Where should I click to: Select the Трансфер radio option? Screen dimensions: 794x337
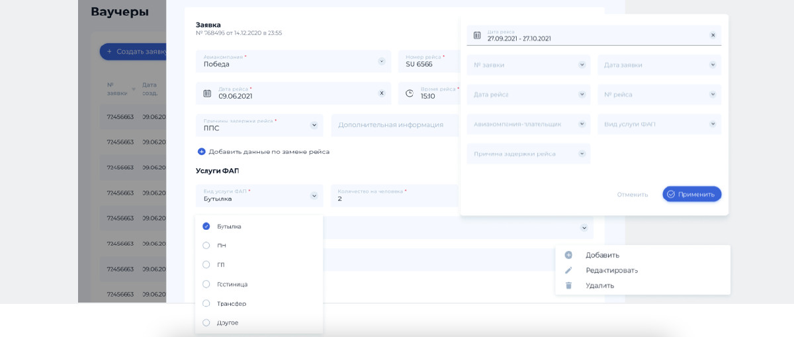tap(206, 303)
